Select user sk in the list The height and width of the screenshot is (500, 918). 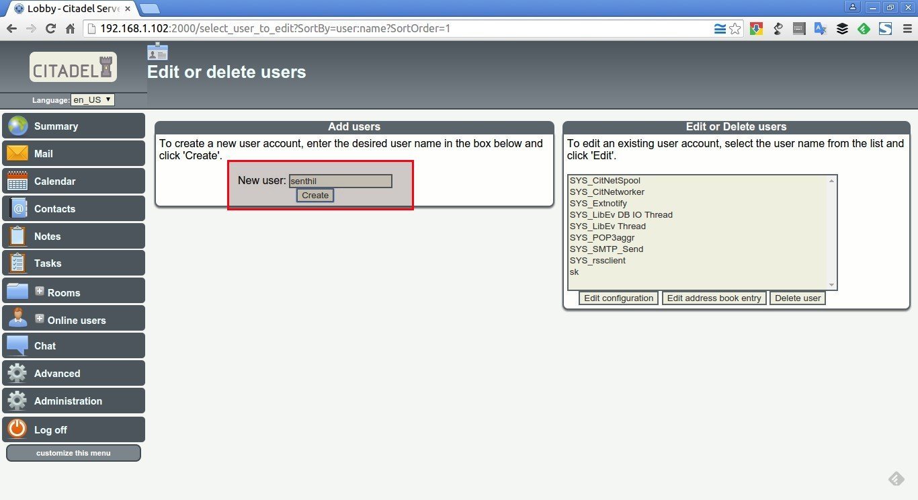point(698,272)
